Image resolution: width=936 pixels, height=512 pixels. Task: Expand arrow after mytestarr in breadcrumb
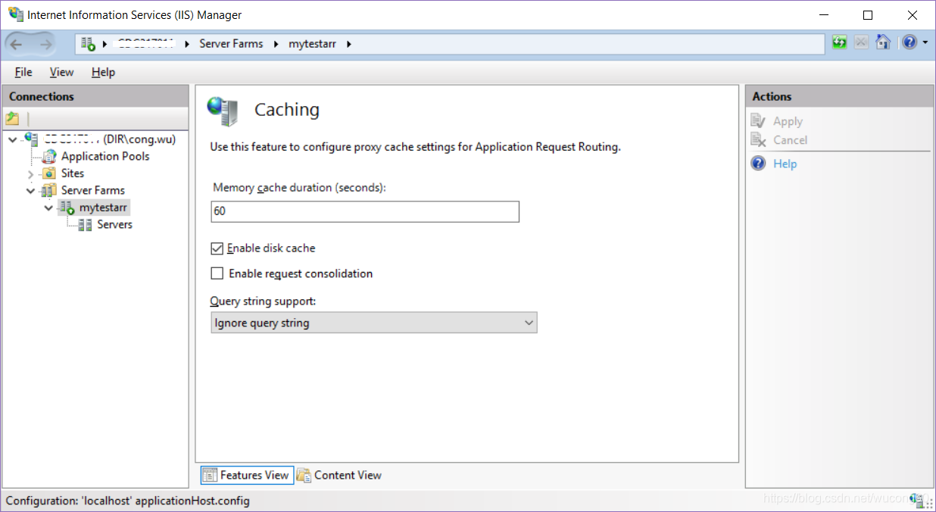(x=349, y=44)
